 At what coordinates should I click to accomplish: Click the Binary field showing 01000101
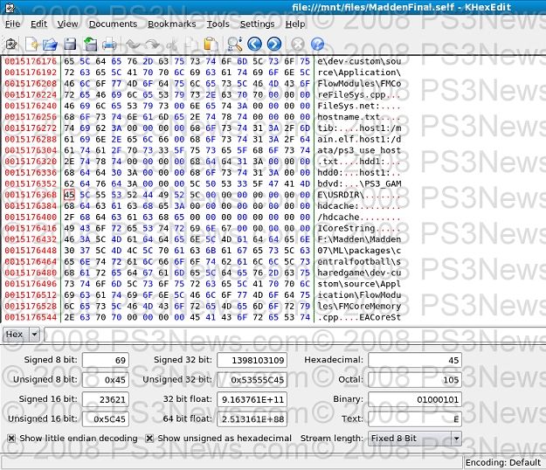pyautogui.click(x=415, y=399)
